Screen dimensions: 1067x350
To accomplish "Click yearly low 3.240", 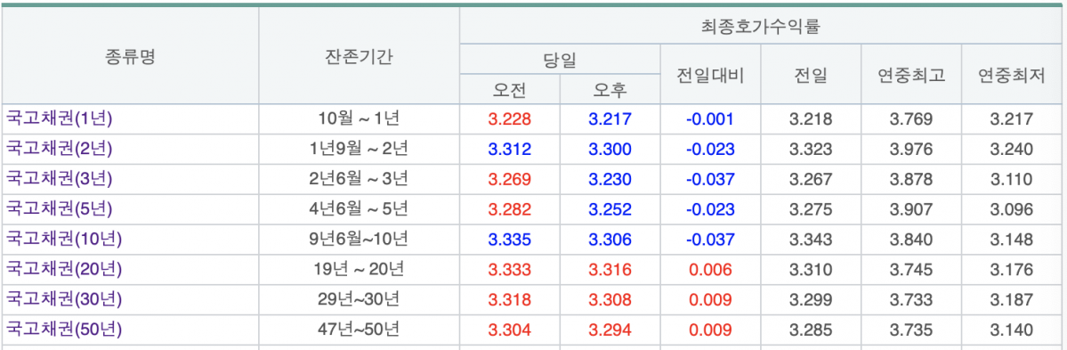I will point(1012,149).
